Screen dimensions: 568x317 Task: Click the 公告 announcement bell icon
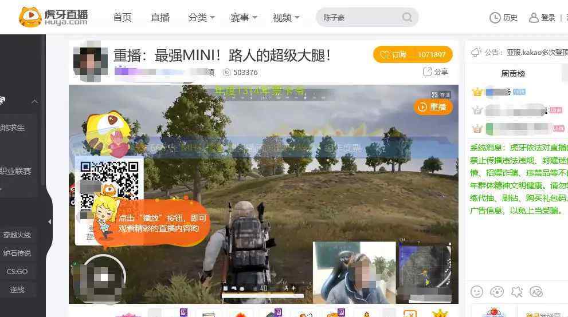point(476,53)
